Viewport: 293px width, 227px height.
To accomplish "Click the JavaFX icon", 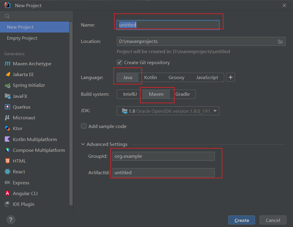I will [x=7, y=96].
